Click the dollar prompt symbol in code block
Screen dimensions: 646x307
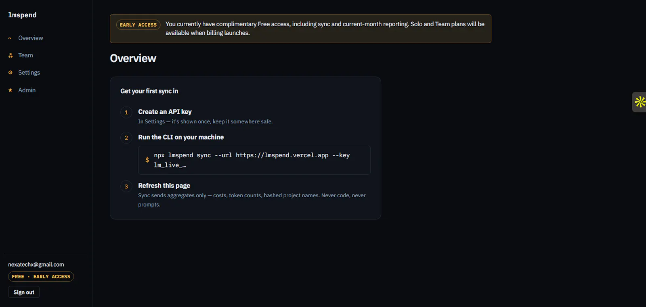147,160
